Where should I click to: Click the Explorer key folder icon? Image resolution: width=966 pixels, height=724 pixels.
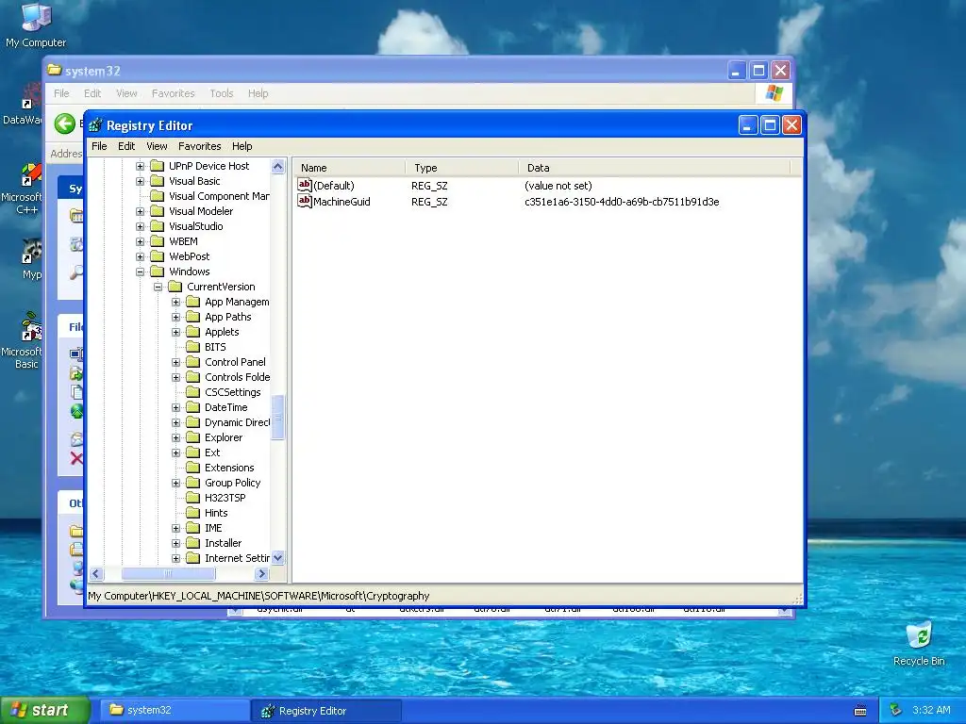click(193, 437)
